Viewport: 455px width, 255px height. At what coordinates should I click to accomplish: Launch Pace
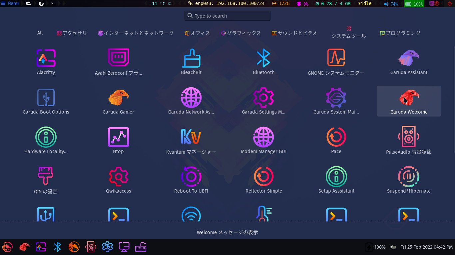click(x=336, y=141)
